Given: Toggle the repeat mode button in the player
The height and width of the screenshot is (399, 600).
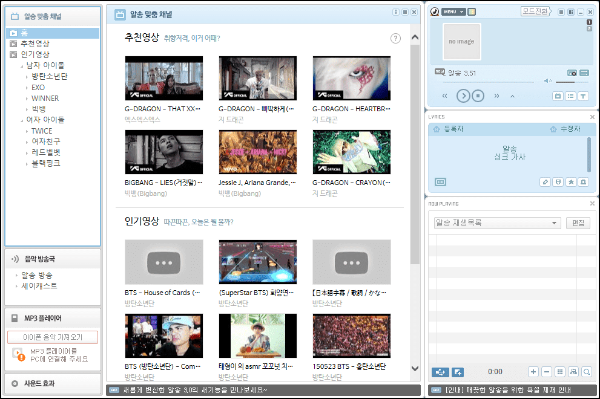Looking at the screenshot, I should (x=572, y=73).
